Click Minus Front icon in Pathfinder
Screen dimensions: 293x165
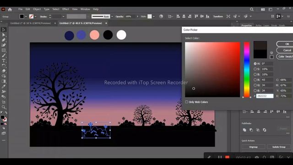(251, 130)
